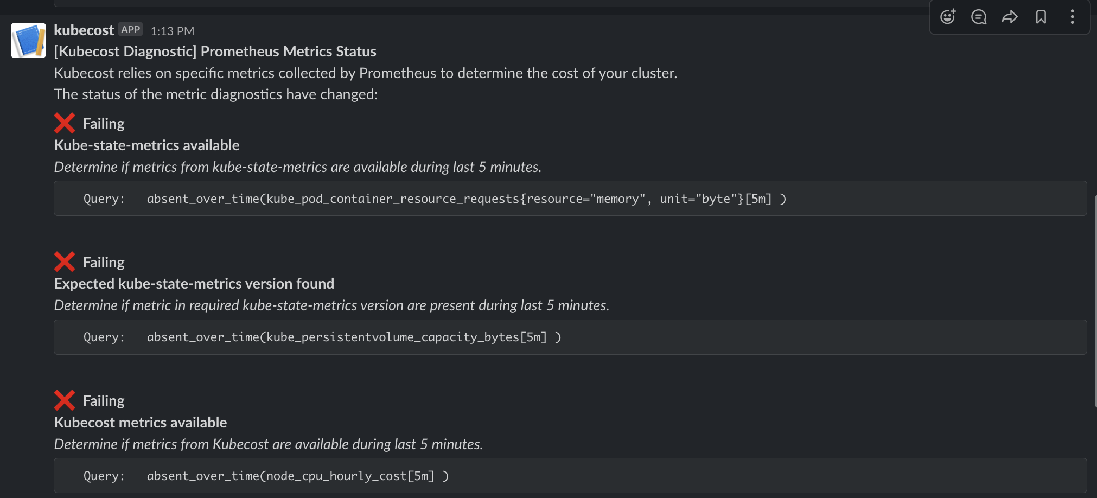The width and height of the screenshot is (1097, 498).
Task: Reply in thread using the speech bubble icon
Action: click(979, 17)
